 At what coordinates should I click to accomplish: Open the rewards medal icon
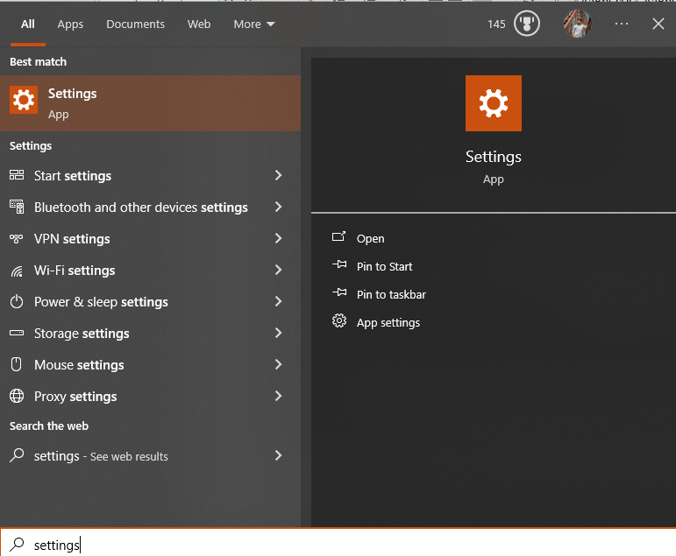point(526,24)
